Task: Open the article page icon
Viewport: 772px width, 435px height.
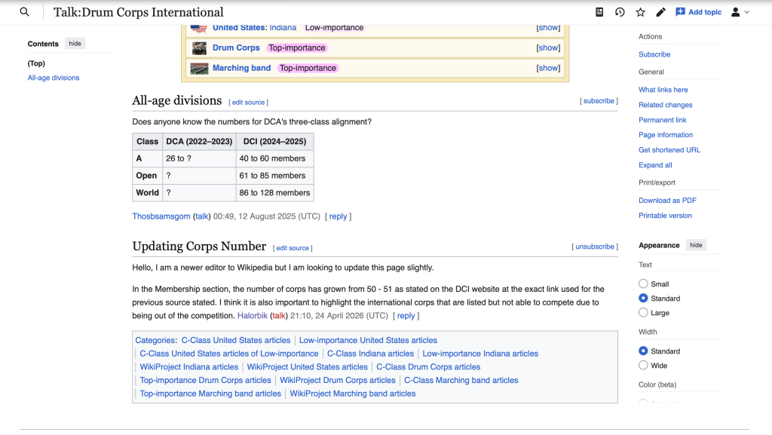Action: [x=599, y=12]
